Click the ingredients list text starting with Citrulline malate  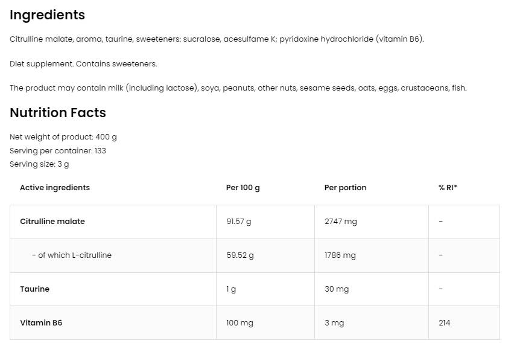tap(217, 39)
